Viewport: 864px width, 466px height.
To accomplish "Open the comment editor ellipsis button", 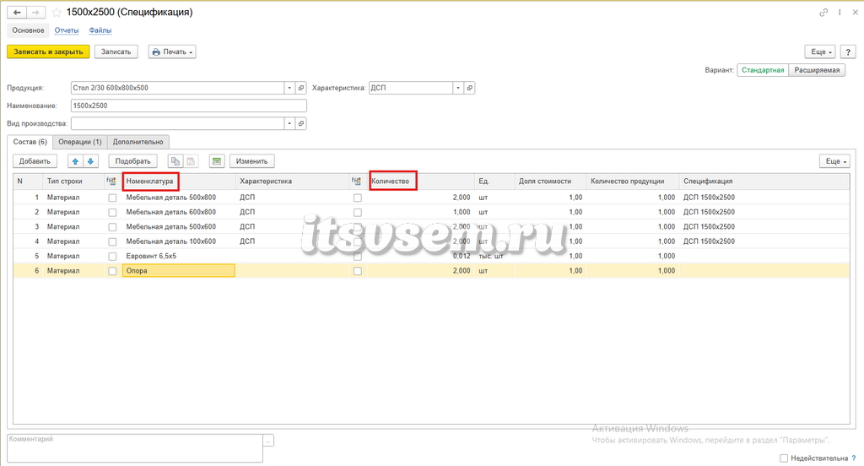I will (x=268, y=441).
